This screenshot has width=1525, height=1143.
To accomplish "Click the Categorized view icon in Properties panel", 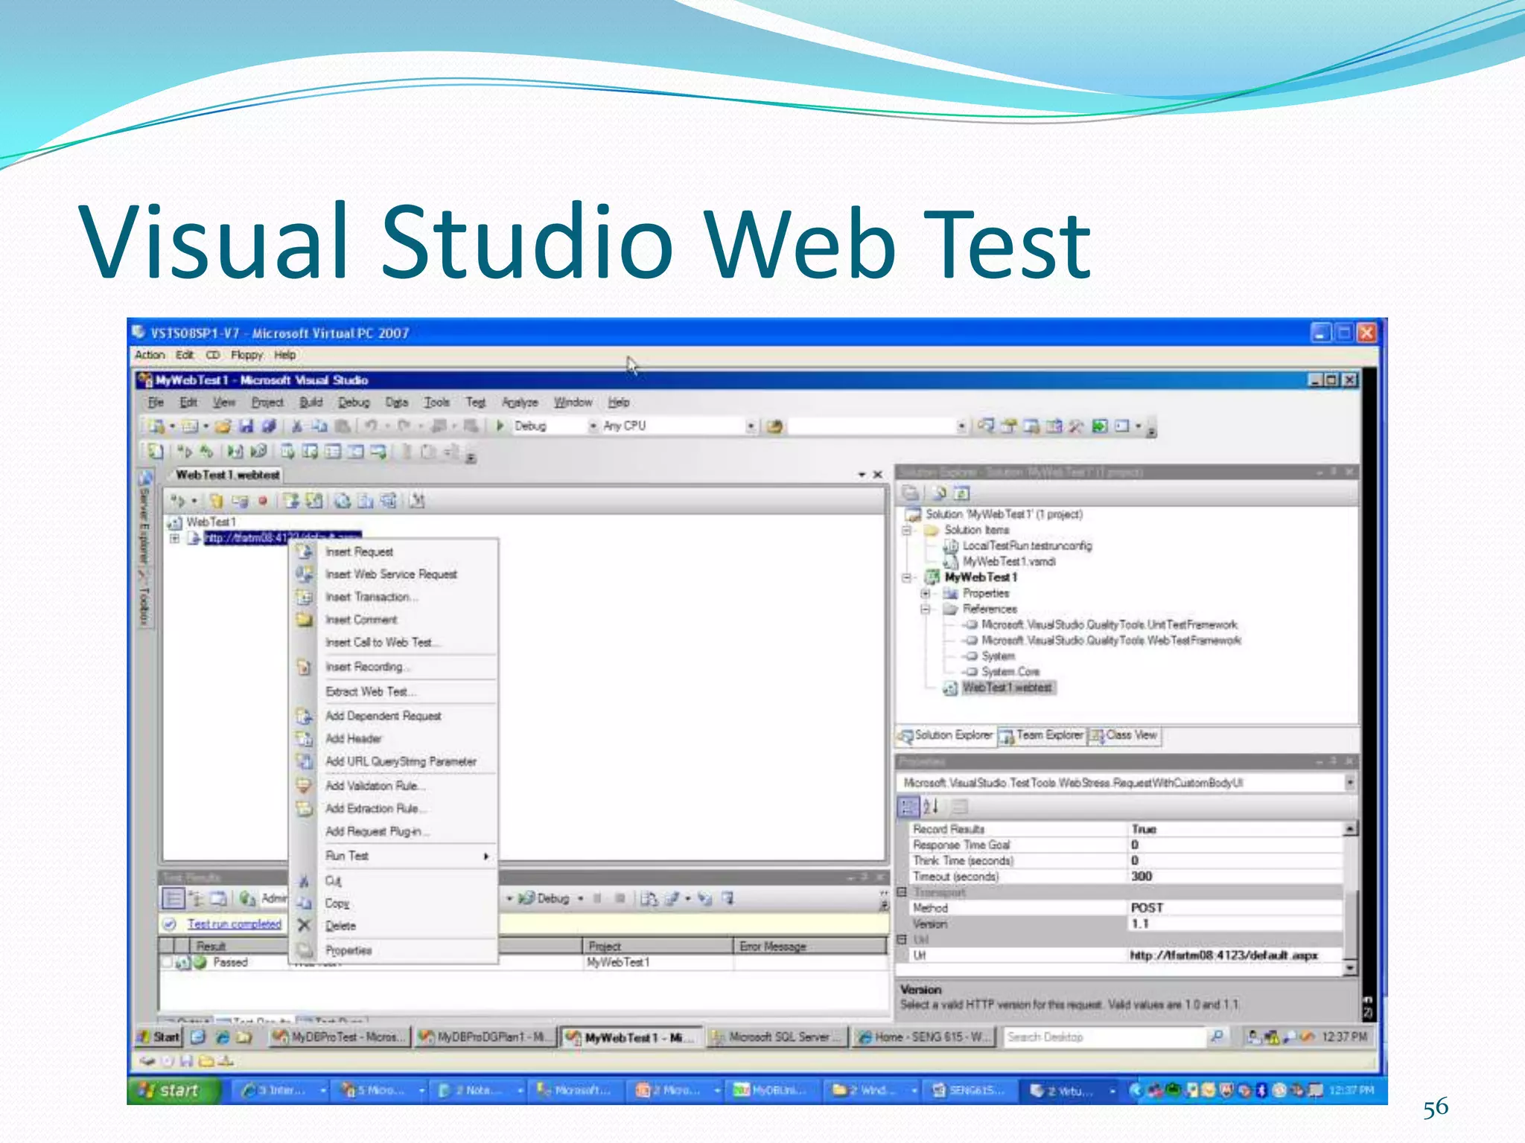I will point(909,807).
